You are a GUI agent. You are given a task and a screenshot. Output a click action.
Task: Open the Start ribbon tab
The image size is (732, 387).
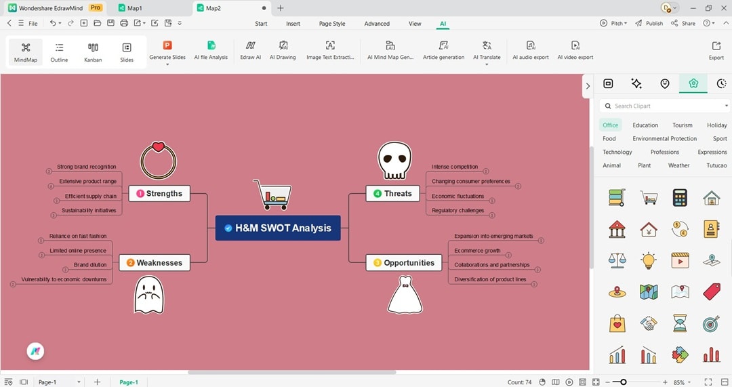(x=261, y=23)
